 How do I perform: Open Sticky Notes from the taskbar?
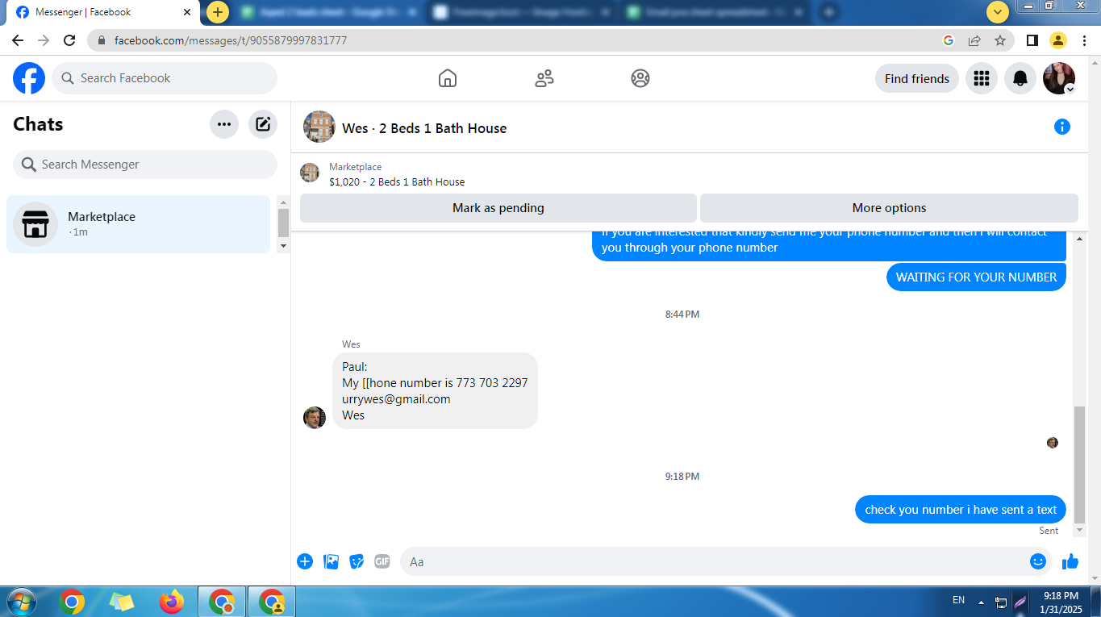pos(122,602)
